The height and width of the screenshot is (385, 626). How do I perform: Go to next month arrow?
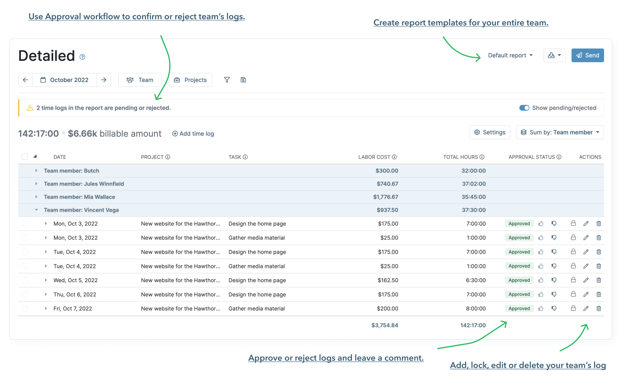(x=104, y=80)
